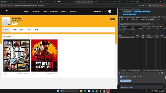Toggle the device toolbar icon in DevTools
The width and height of the screenshot is (166, 93).
coord(122,17)
